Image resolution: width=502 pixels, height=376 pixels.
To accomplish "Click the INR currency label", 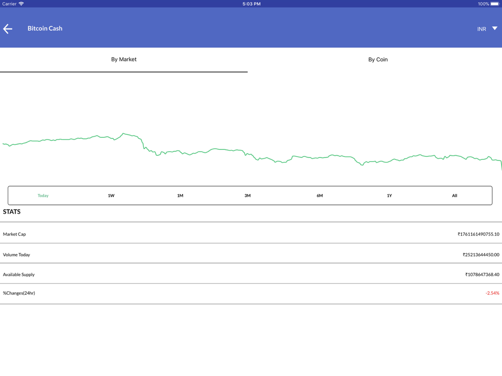I will coord(481,29).
